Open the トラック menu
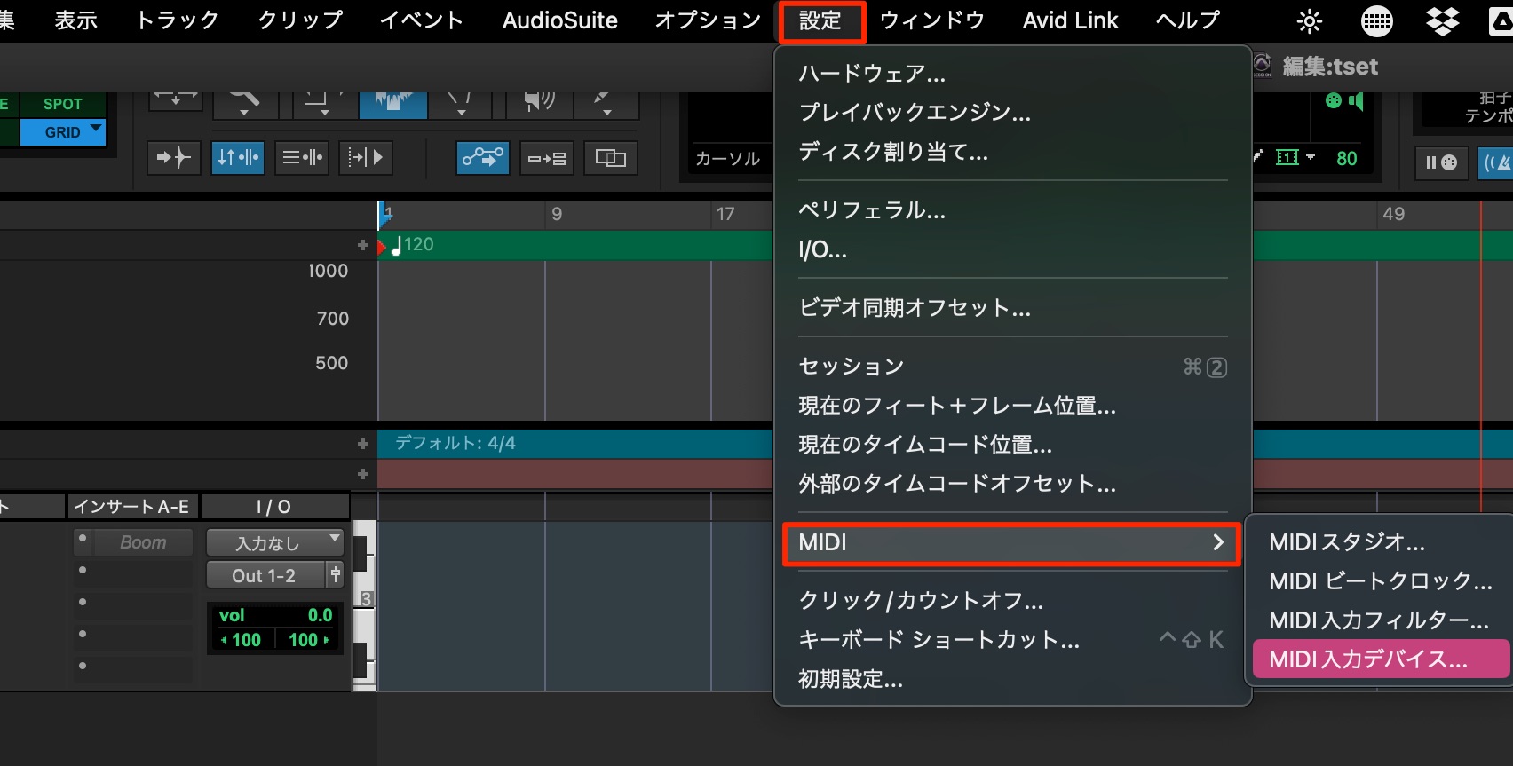This screenshot has height=766, width=1513. click(x=177, y=20)
